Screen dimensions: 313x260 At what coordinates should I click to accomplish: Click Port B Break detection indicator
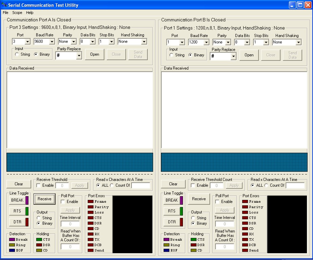[166, 239]
